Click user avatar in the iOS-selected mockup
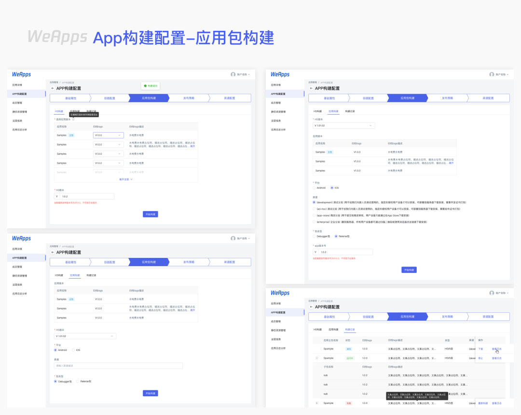 coord(492,74)
